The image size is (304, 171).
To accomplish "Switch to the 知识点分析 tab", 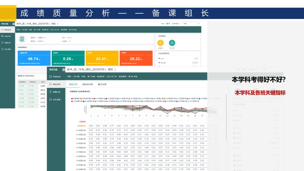I will [x=87, y=84].
